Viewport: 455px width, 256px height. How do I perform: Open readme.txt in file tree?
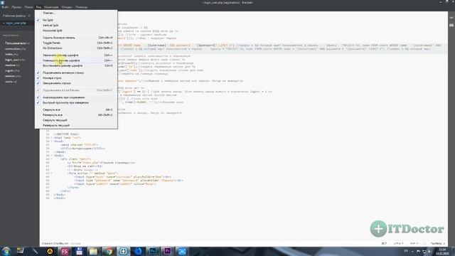[12, 65]
